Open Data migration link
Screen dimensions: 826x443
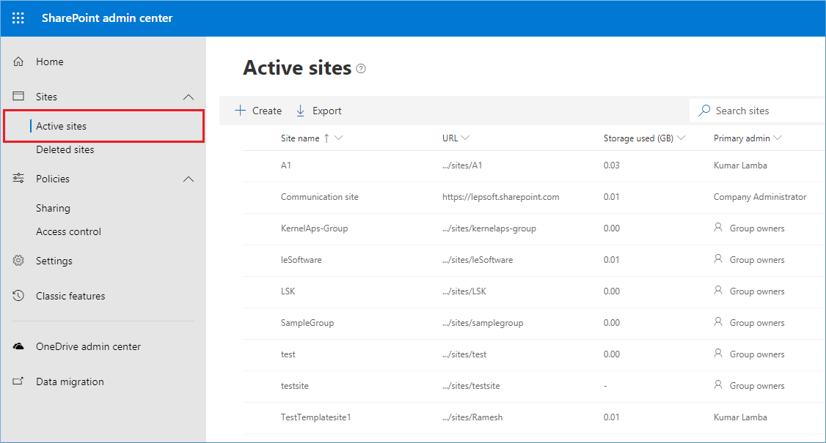click(x=70, y=382)
